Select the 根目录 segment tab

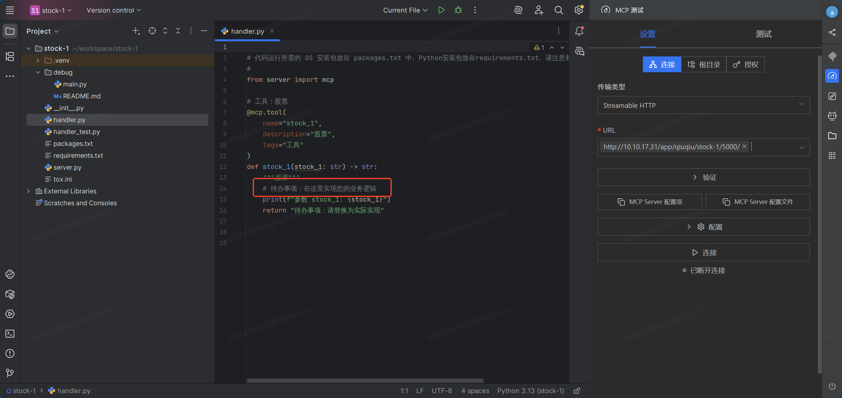704,64
